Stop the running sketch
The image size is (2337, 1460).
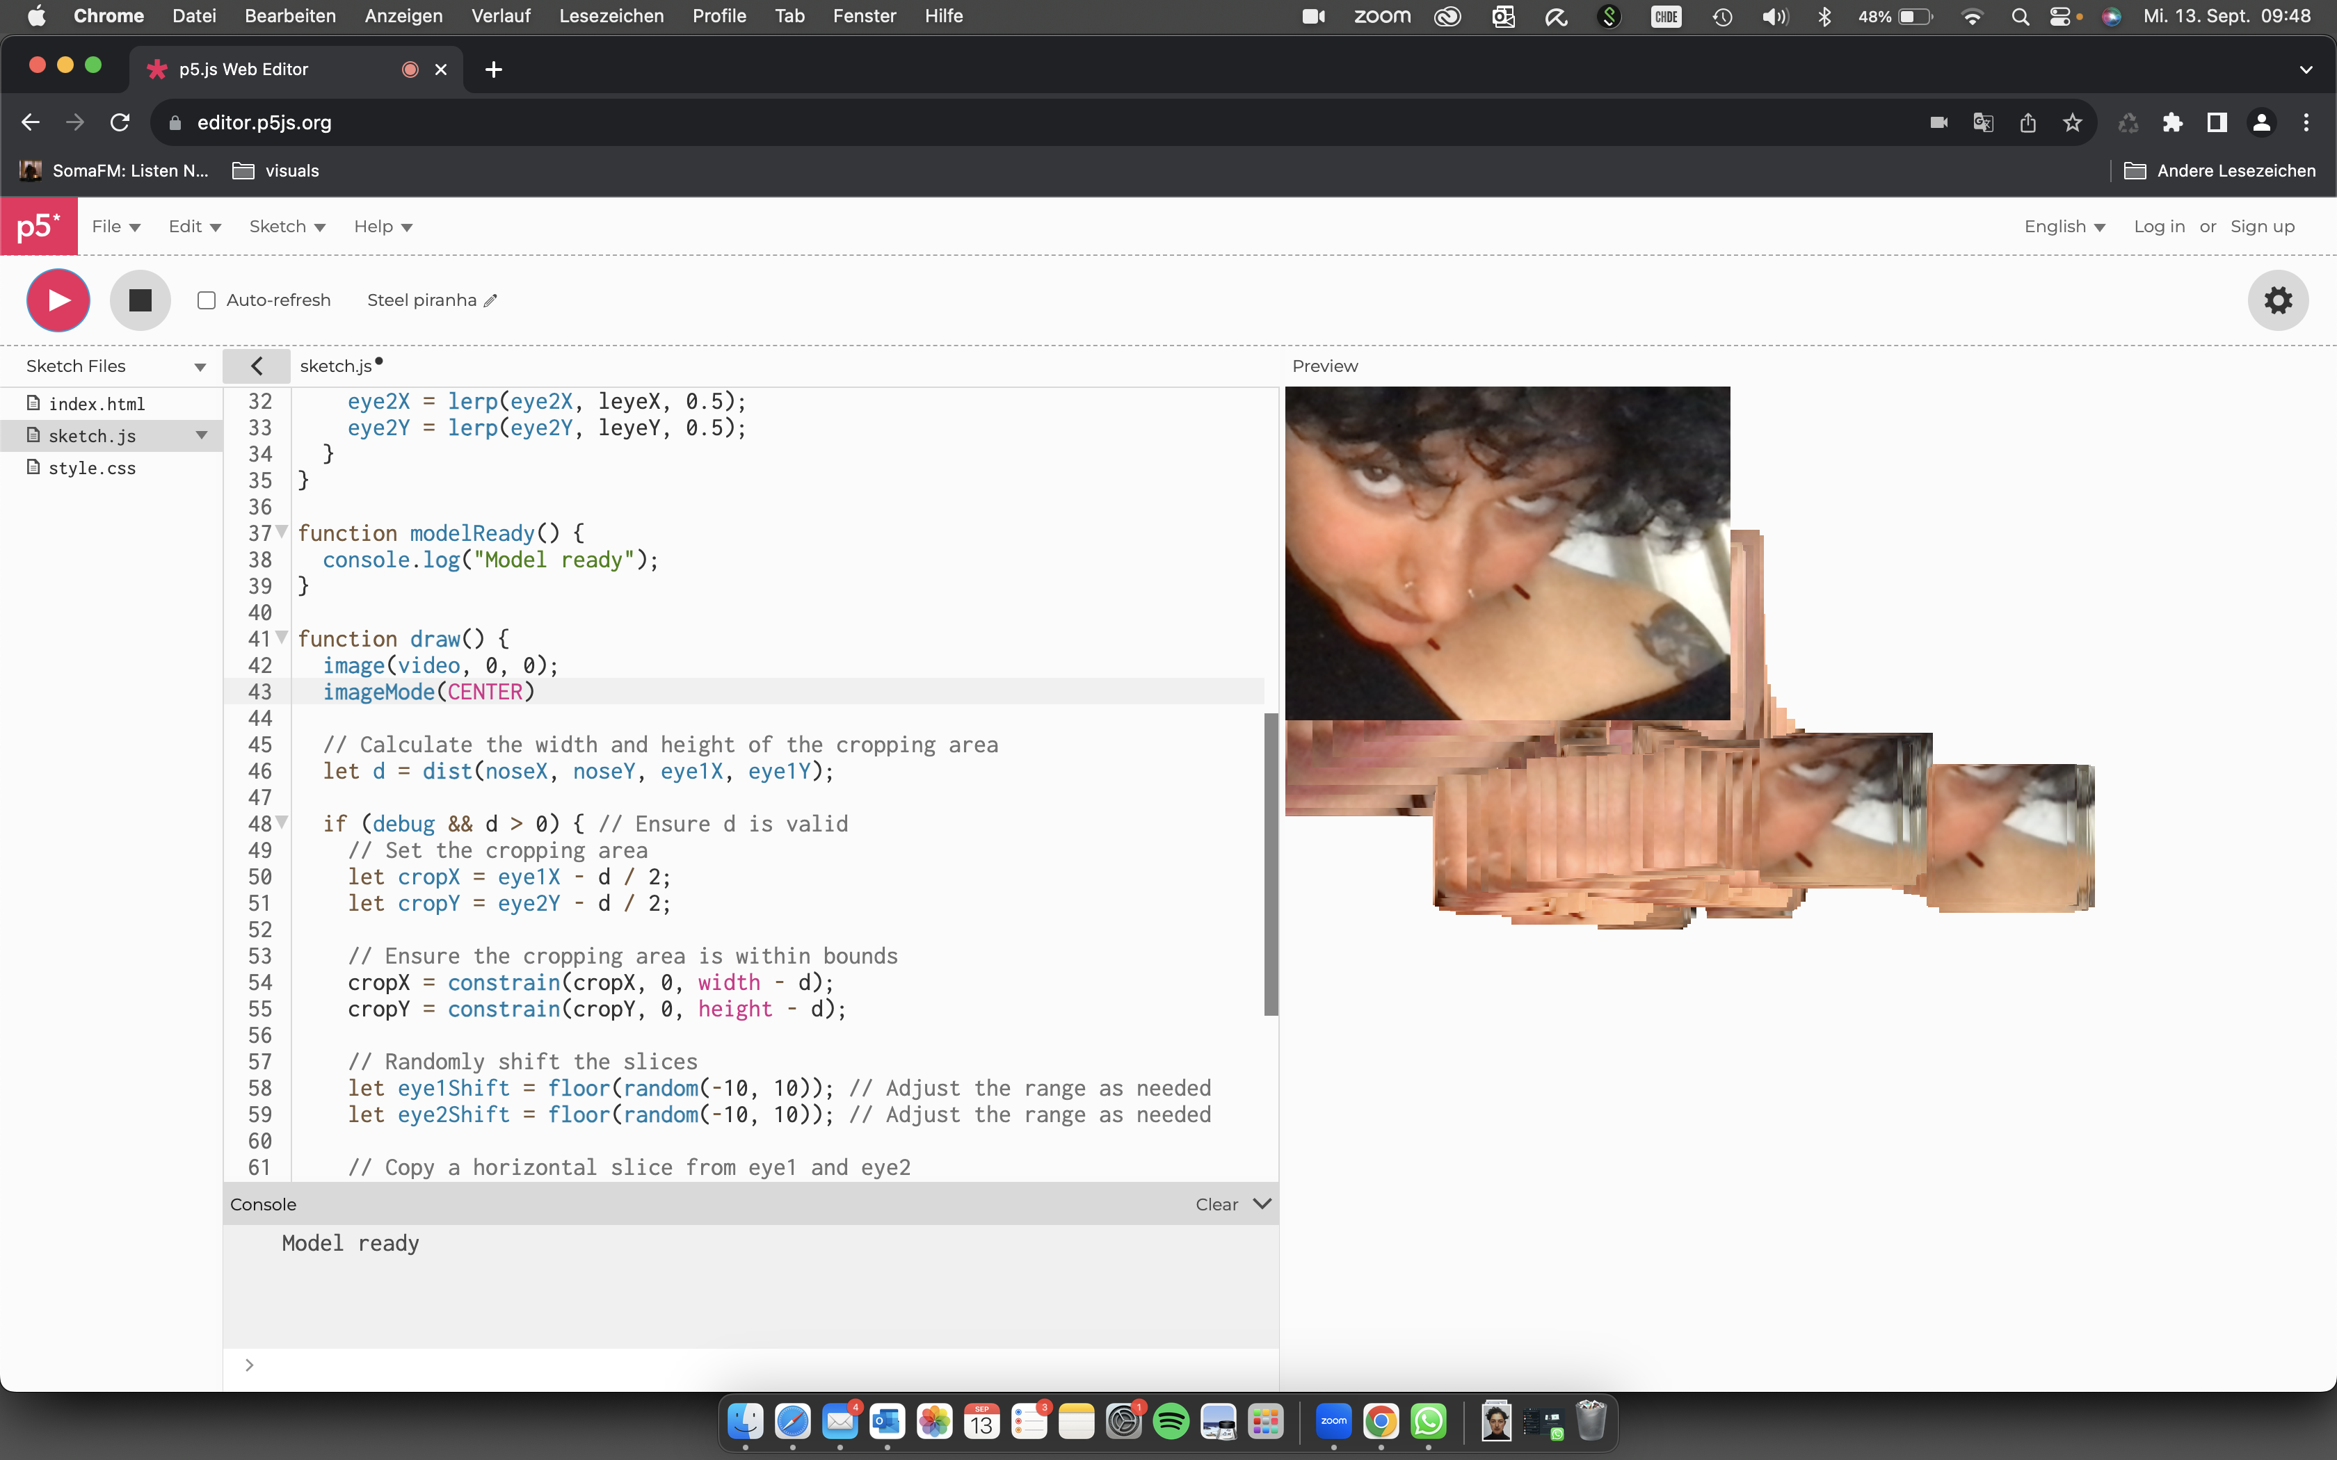[140, 300]
